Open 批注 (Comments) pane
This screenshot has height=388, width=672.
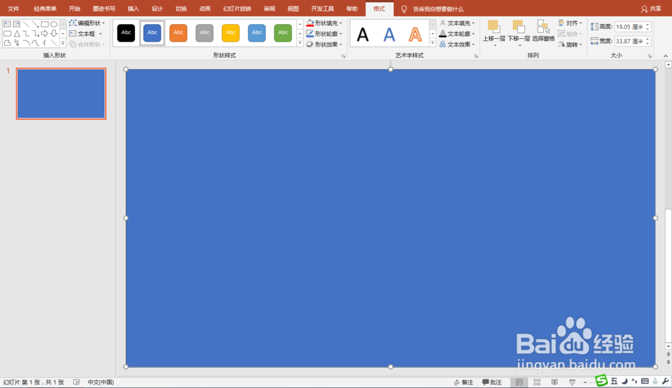pyautogui.click(x=492, y=382)
